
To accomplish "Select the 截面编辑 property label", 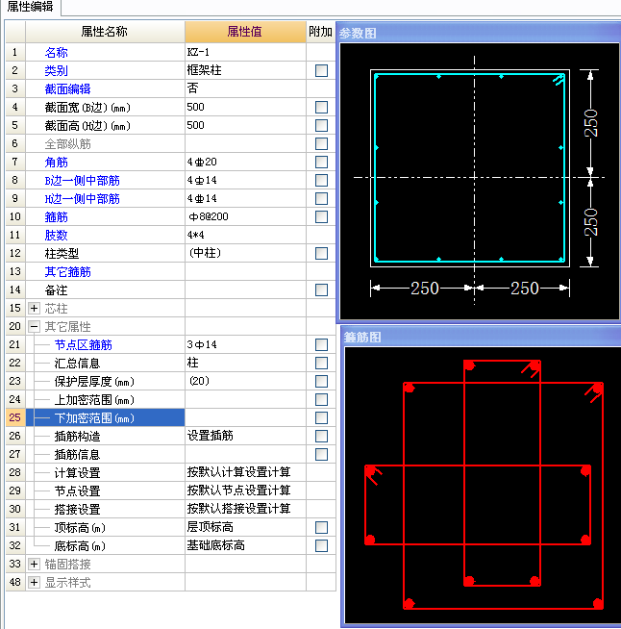I will (x=67, y=89).
